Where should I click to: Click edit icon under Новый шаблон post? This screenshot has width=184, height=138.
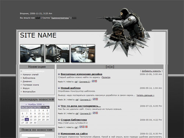click(94, 99)
